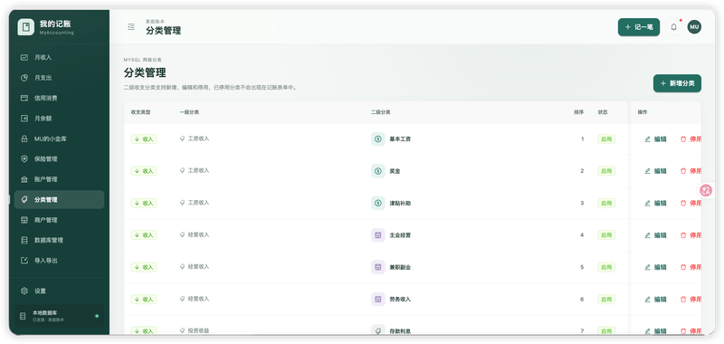Click the 存款利息 category icon
This screenshot has width=724, height=344.
click(377, 330)
